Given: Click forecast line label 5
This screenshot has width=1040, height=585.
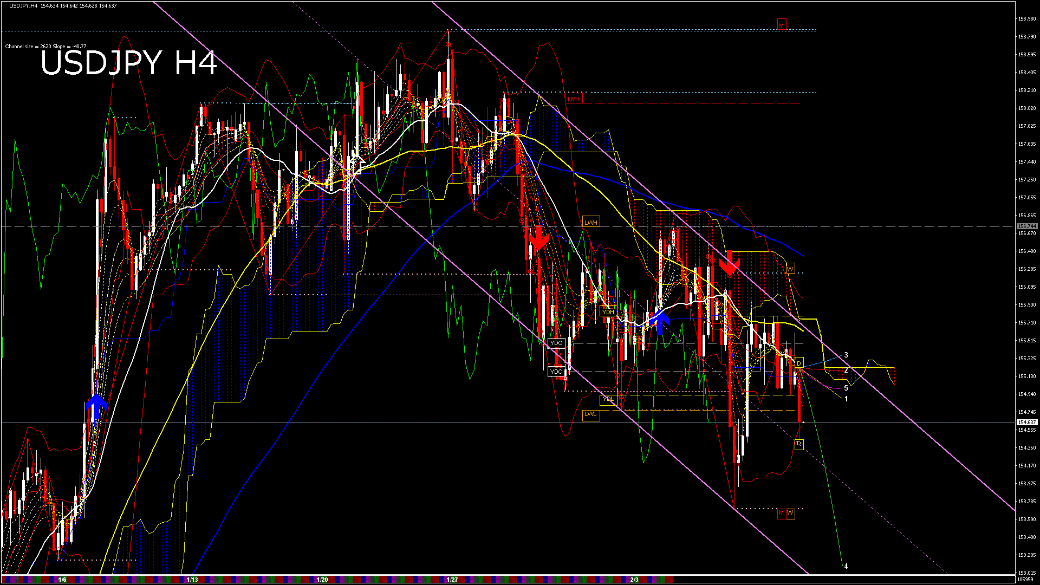Looking at the screenshot, I should tap(846, 388).
